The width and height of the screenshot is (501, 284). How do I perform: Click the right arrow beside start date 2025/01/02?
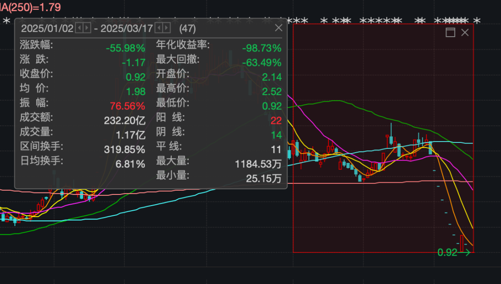pos(87,28)
